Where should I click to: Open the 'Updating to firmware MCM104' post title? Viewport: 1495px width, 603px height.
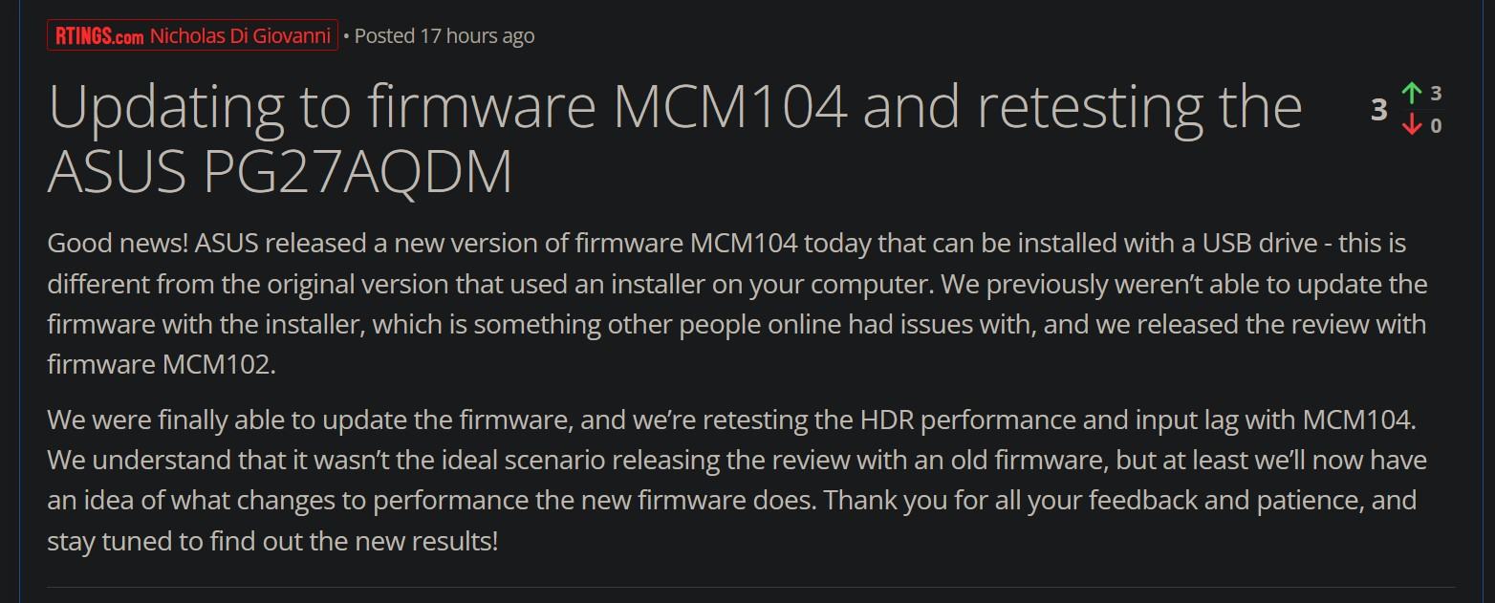click(675, 140)
